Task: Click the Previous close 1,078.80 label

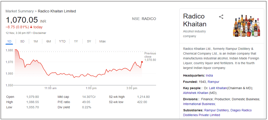Action: pos(150,57)
